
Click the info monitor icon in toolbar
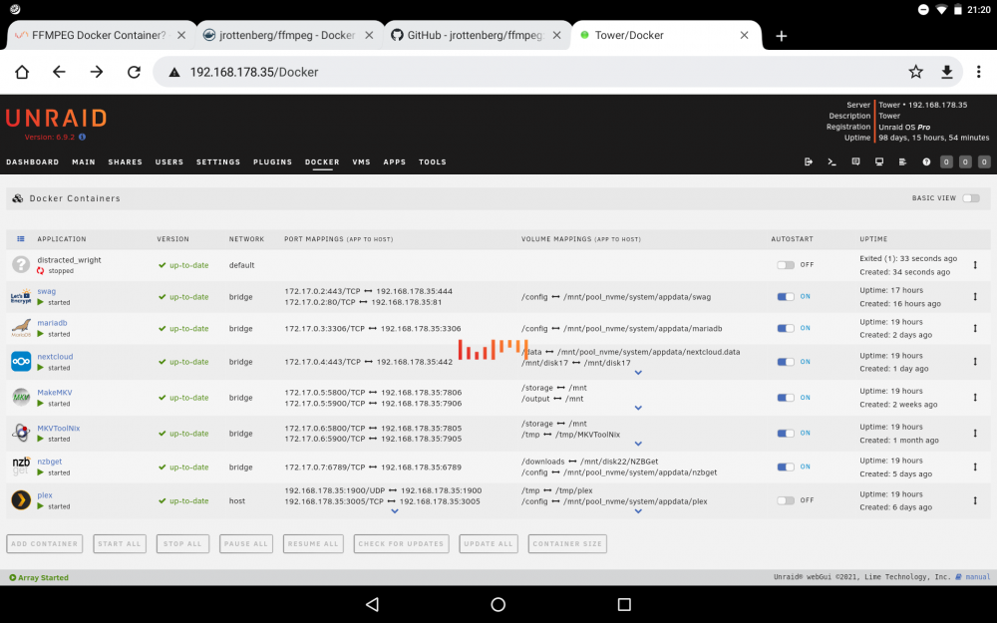(879, 162)
